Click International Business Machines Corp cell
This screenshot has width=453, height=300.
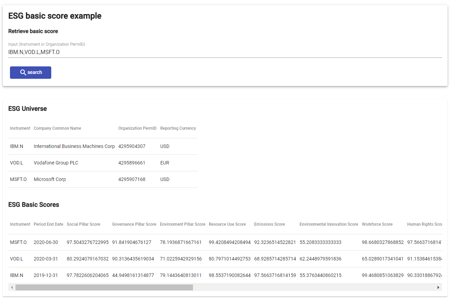coord(74,146)
